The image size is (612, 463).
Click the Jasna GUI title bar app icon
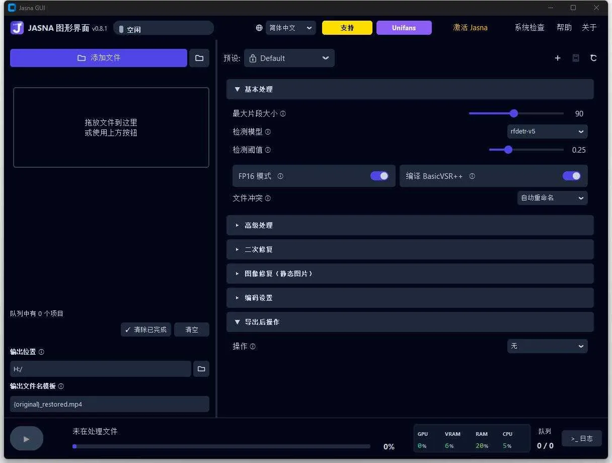(12, 8)
